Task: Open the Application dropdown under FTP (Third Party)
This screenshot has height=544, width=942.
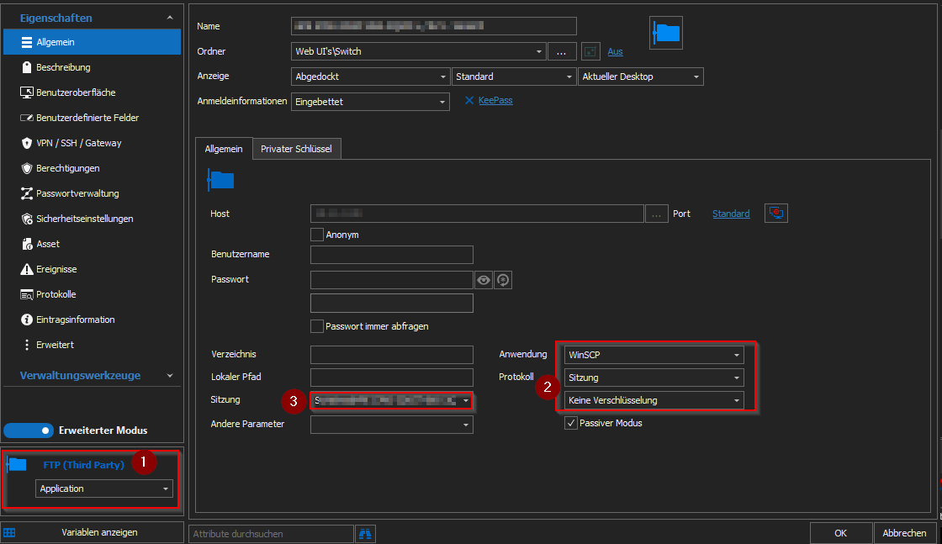Action: tap(104, 489)
